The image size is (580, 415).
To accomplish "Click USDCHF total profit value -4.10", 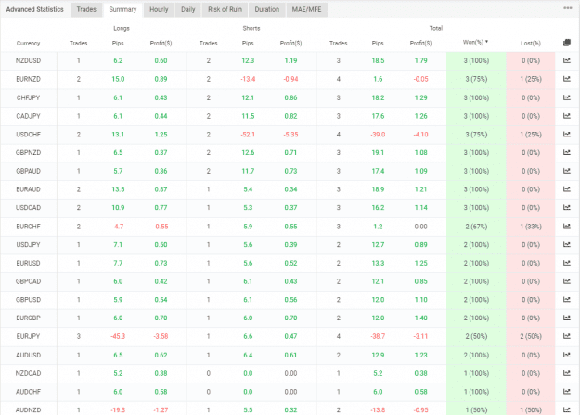I will pyautogui.click(x=420, y=135).
